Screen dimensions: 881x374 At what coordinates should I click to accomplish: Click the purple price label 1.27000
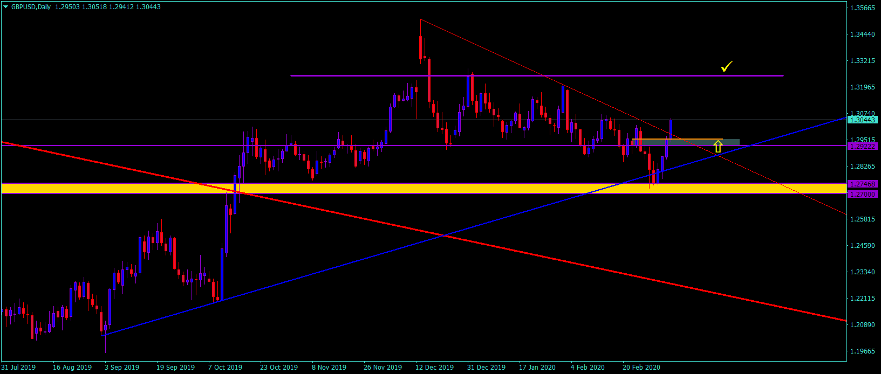click(863, 194)
